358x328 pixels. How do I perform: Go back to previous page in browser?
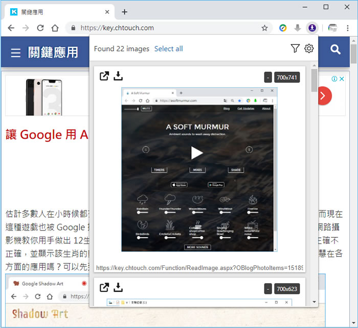pos(11,28)
